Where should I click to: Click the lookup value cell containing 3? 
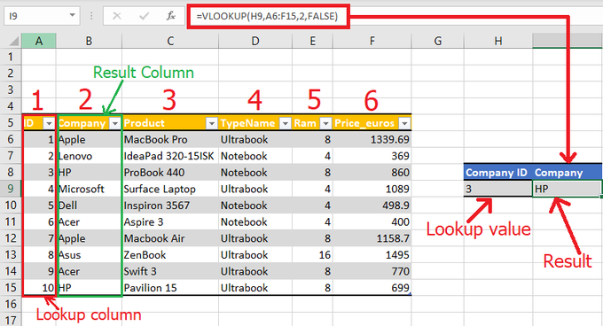tap(498, 189)
